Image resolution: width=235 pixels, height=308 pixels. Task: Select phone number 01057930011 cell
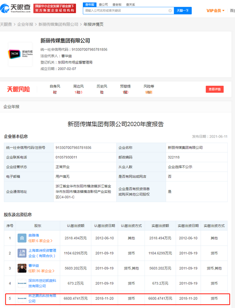[x=85, y=157]
